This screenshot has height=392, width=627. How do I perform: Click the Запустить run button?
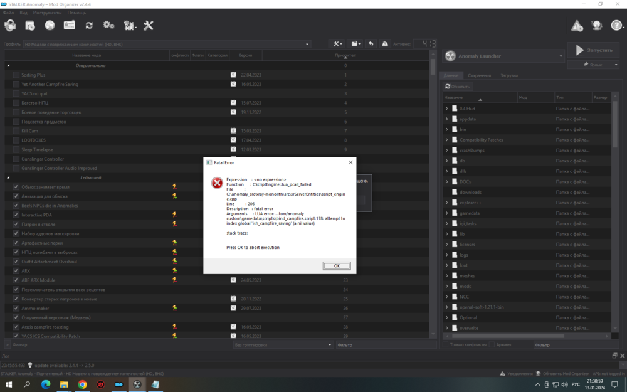click(593, 50)
